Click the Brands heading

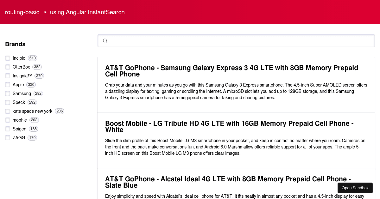pos(15,44)
